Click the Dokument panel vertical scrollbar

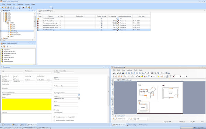pyautogui.click(x=108, y=99)
